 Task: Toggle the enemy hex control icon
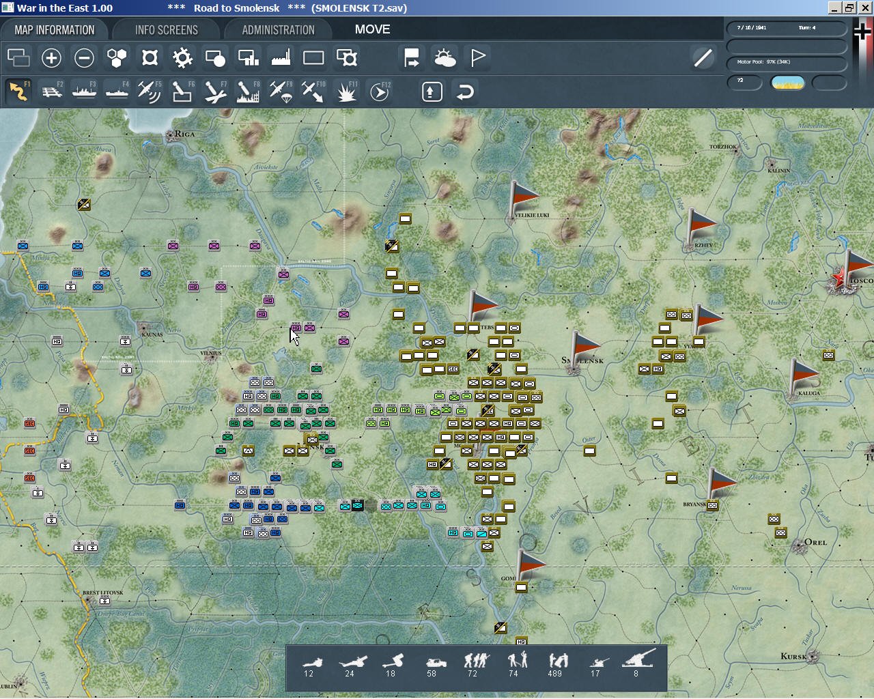150,58
